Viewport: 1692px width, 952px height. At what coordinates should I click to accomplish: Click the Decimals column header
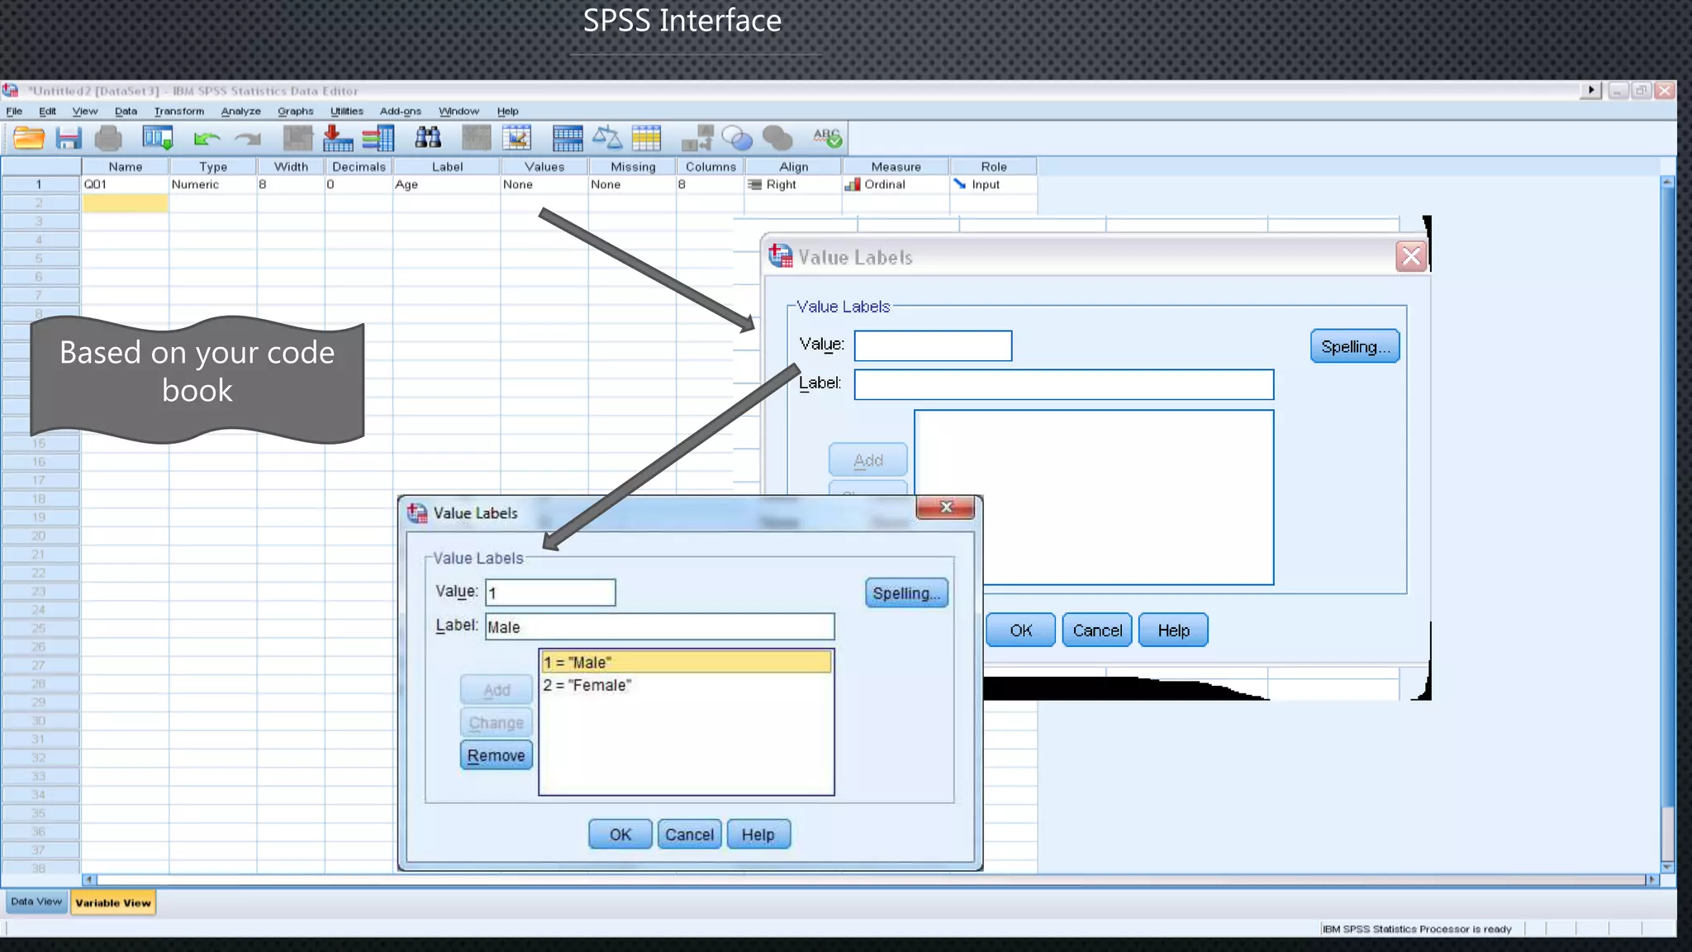tap(359, 167)
